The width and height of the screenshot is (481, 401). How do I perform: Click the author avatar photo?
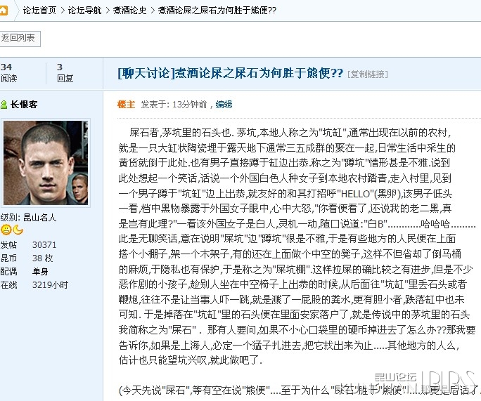(46, 163)
